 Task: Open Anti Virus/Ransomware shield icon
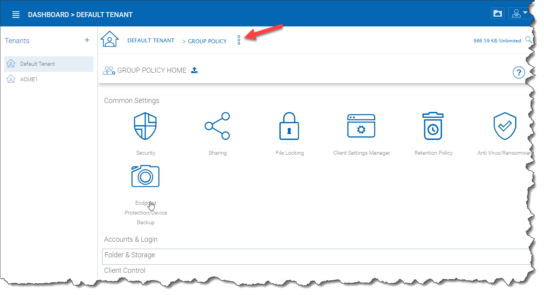click(x=505, y=126)
